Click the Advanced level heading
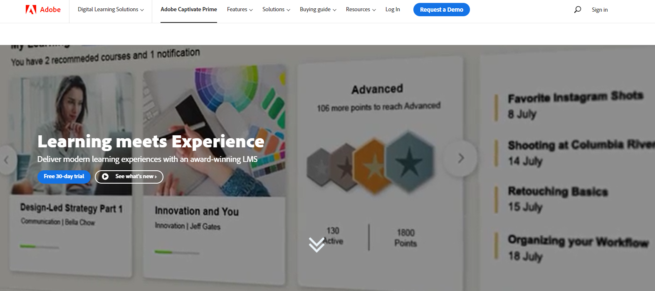Screen dimensions: 655x291 377,89
